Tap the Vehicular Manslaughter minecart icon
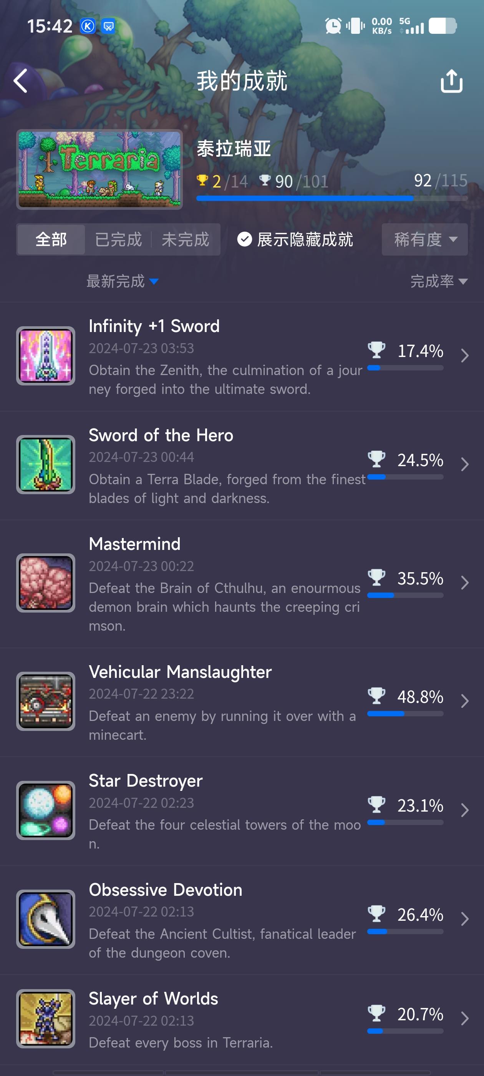484x1076 pixels. (45, 701)
